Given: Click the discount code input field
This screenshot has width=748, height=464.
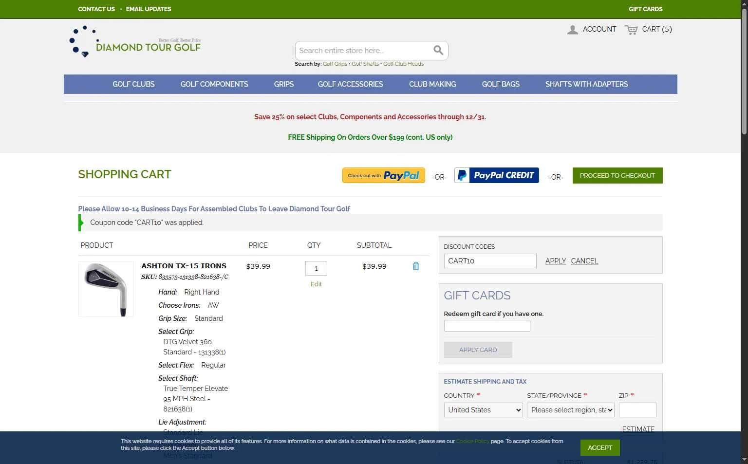Looking at the screenshot, I should 490,261.
